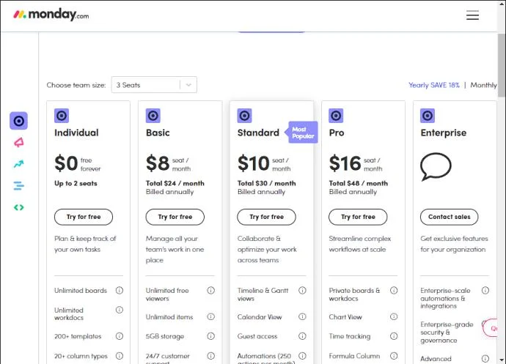The height and width of the screenshot is (364, 506).
Task: Show info for Unlimited workdocs
Action: tap(120, 310)
